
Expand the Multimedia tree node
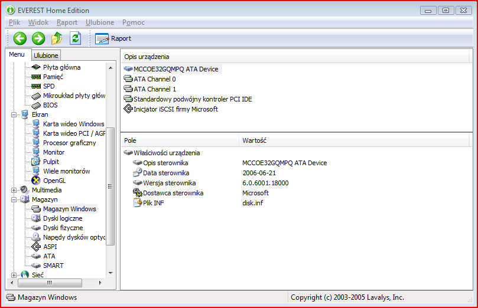click(x=14, y=190)
